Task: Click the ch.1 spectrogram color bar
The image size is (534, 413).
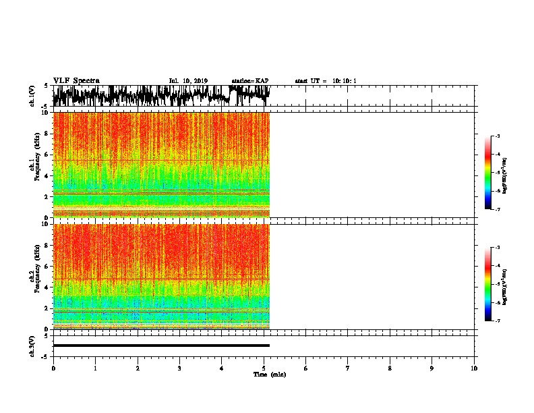Action: 488,173
